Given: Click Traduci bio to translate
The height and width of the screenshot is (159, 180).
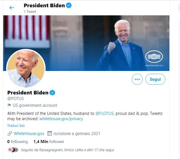Looking at the screenshot, I should click(x=16, y=126).
